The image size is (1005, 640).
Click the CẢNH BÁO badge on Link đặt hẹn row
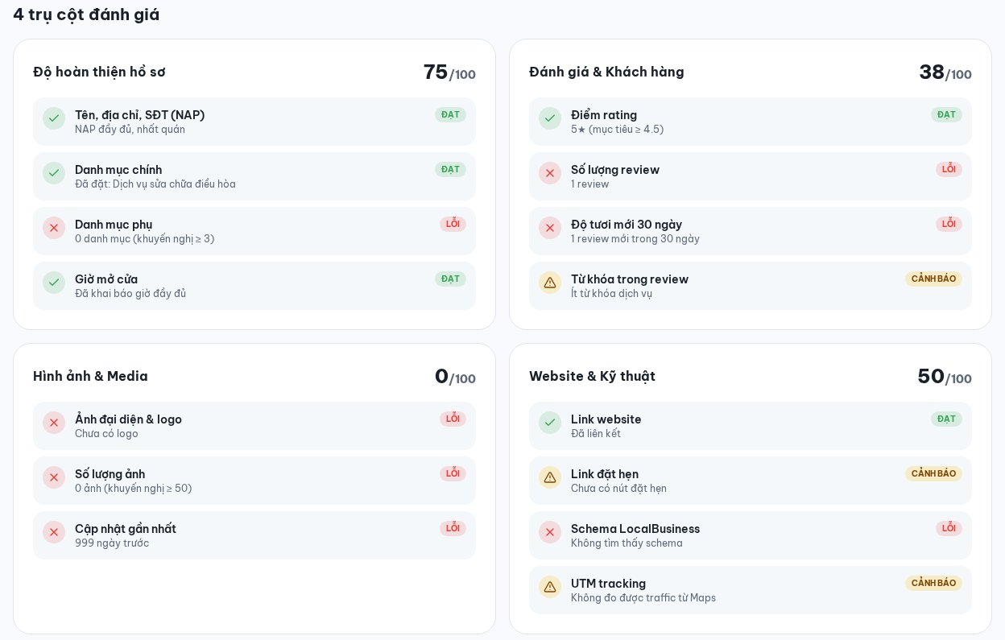pos(933,473)
